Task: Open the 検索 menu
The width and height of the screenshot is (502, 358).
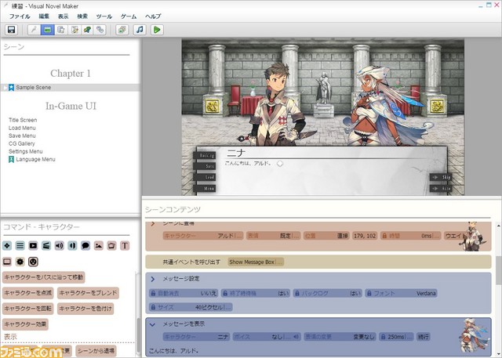Action: (82, 16)
